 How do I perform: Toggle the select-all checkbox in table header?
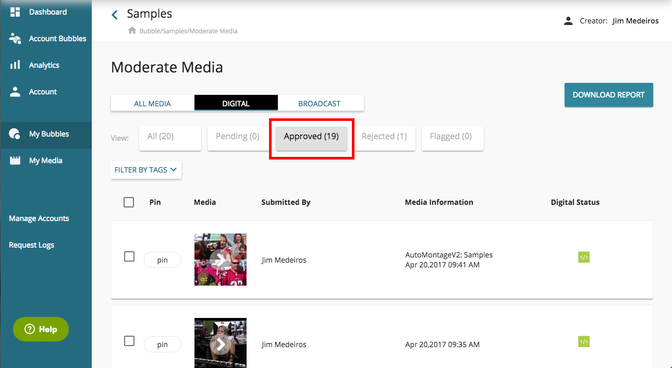(129, 202)
